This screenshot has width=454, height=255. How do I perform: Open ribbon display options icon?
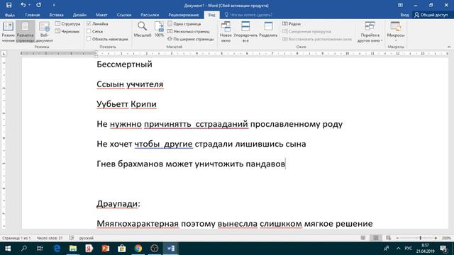point(400,5)
